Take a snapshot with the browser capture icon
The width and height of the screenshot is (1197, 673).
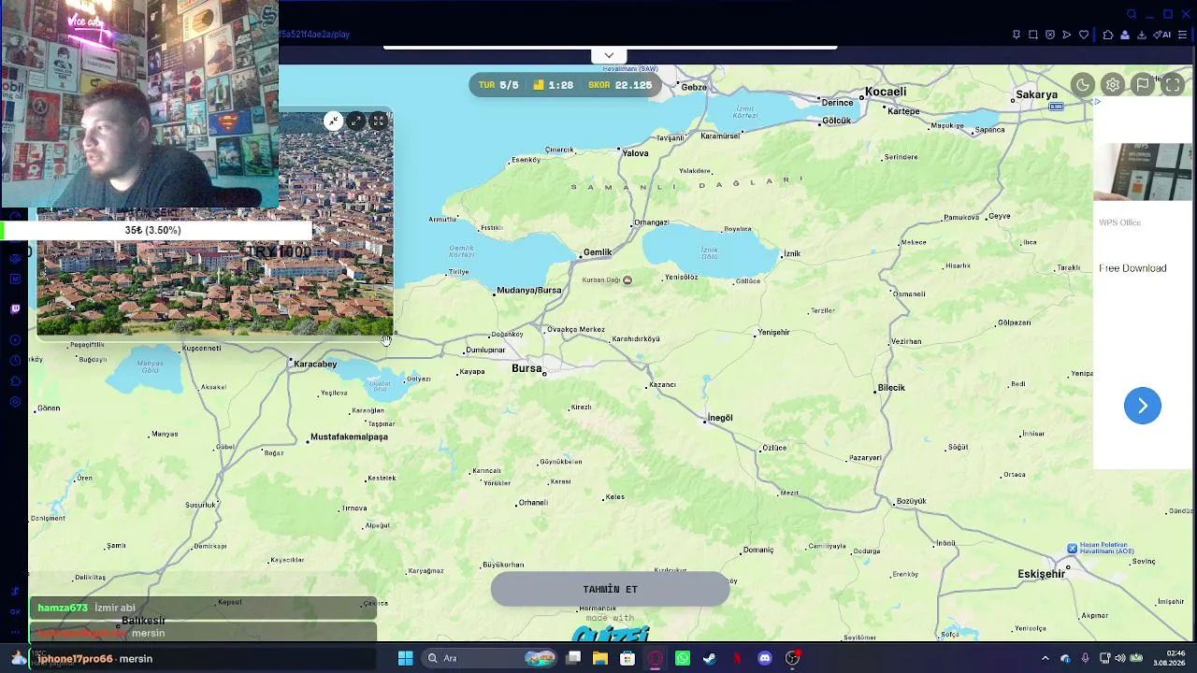tap(1033, 35)
